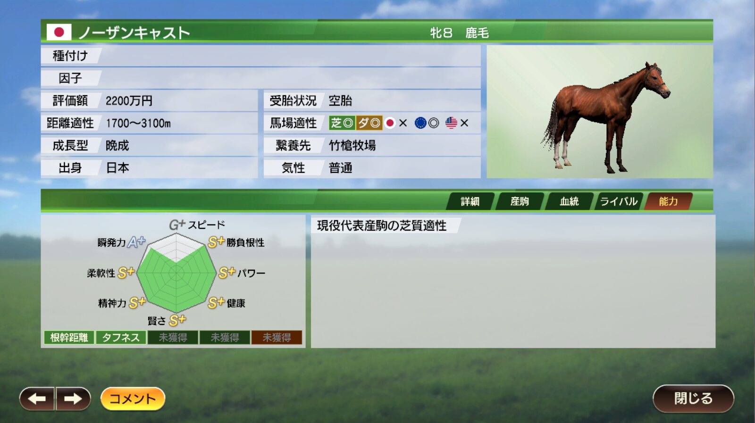The image size is (755, 423).
Task: Click the 賢さ S+ rating
Action: (x=177, y=321)
